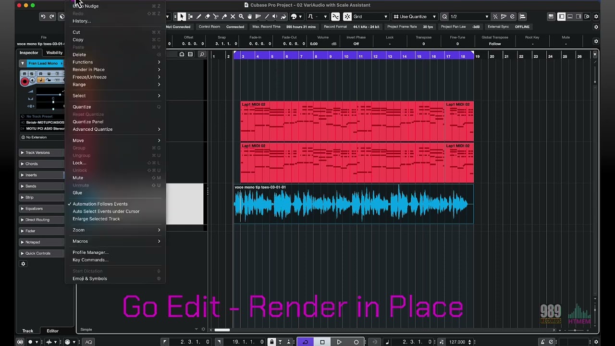Select the Zoom magnifier tool
The image size is (615, 346).
241,16
